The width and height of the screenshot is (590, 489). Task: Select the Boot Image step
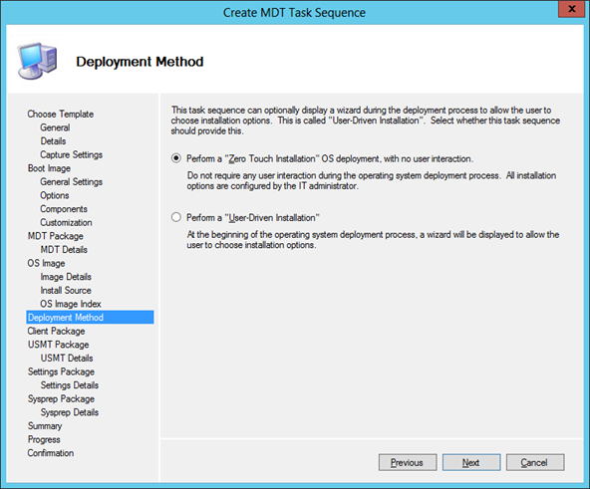click(x=49, y=168)
